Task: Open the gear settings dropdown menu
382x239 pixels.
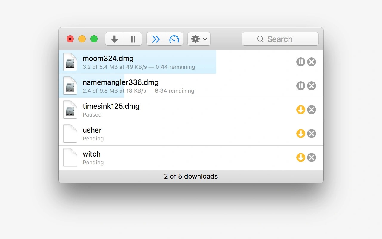Action: point(199,39)
